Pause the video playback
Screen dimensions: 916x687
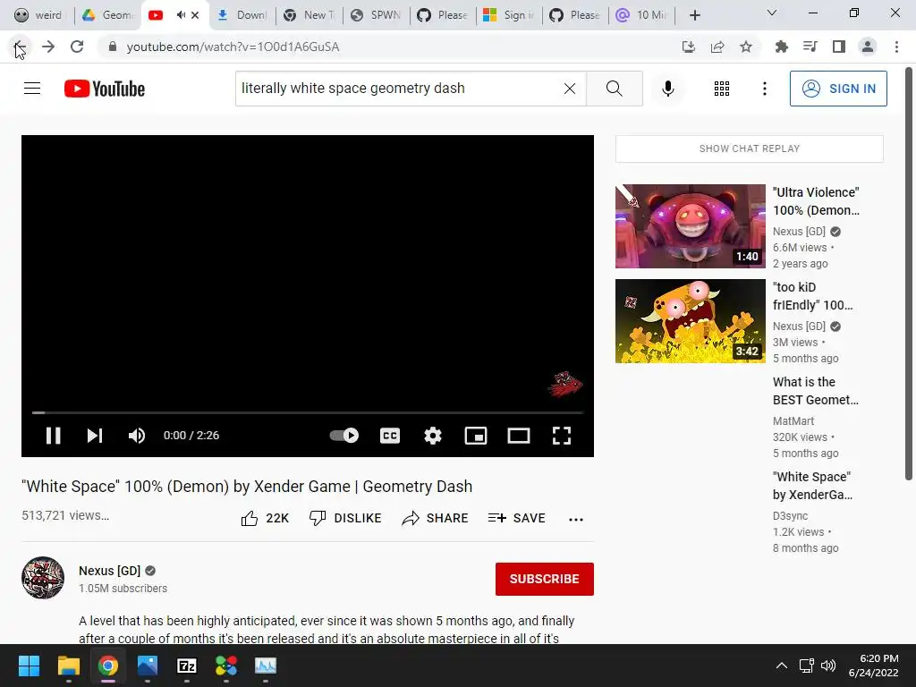[53, 436]
